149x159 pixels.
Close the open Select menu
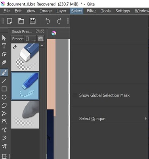(76, 11)
